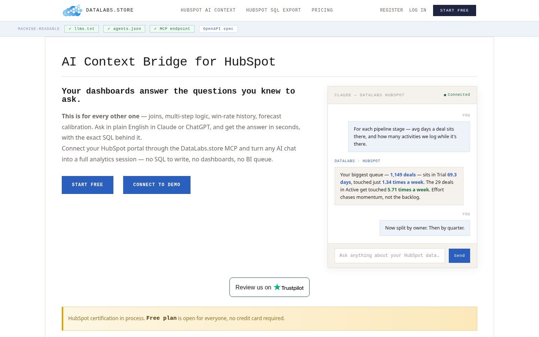The image size is (539, 337).
Task: Open the HubSpot AI Context menu item
Action: pyautogui.click(x=208, y=10)
